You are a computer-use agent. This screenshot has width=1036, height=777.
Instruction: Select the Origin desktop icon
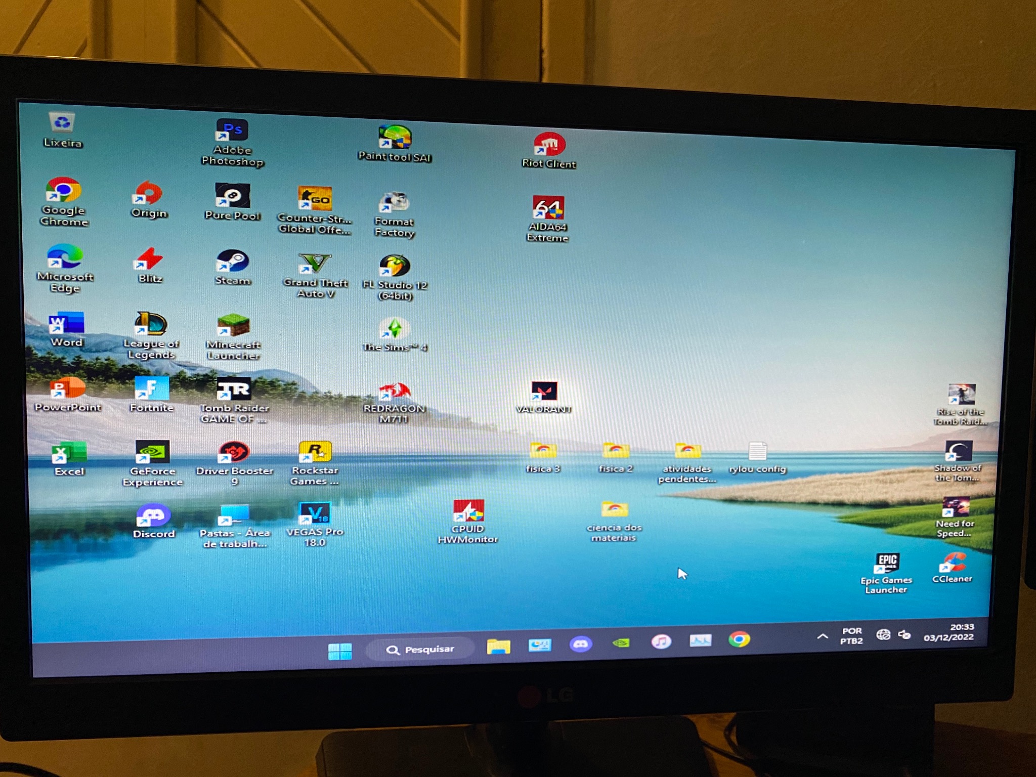149,199
